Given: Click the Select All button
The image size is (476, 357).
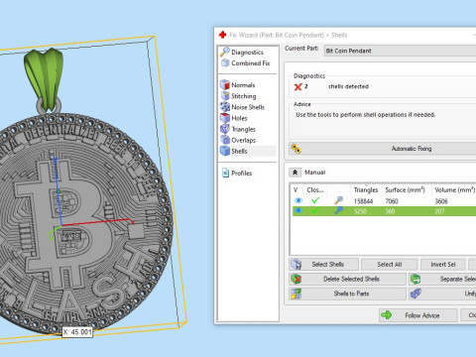Looking at the screenshot, I should coord(390,265).
